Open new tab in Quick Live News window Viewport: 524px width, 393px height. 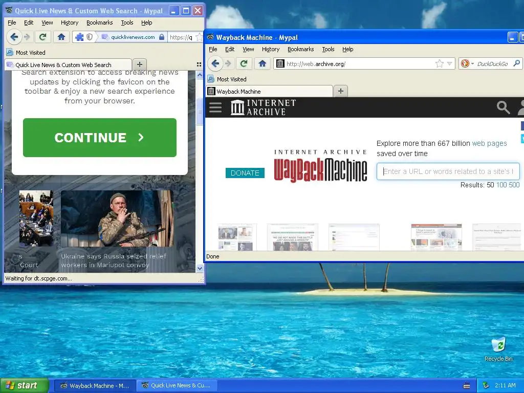(140, 64)
